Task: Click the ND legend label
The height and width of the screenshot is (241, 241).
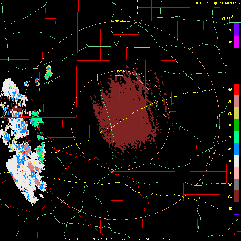Action: [230, 209]
